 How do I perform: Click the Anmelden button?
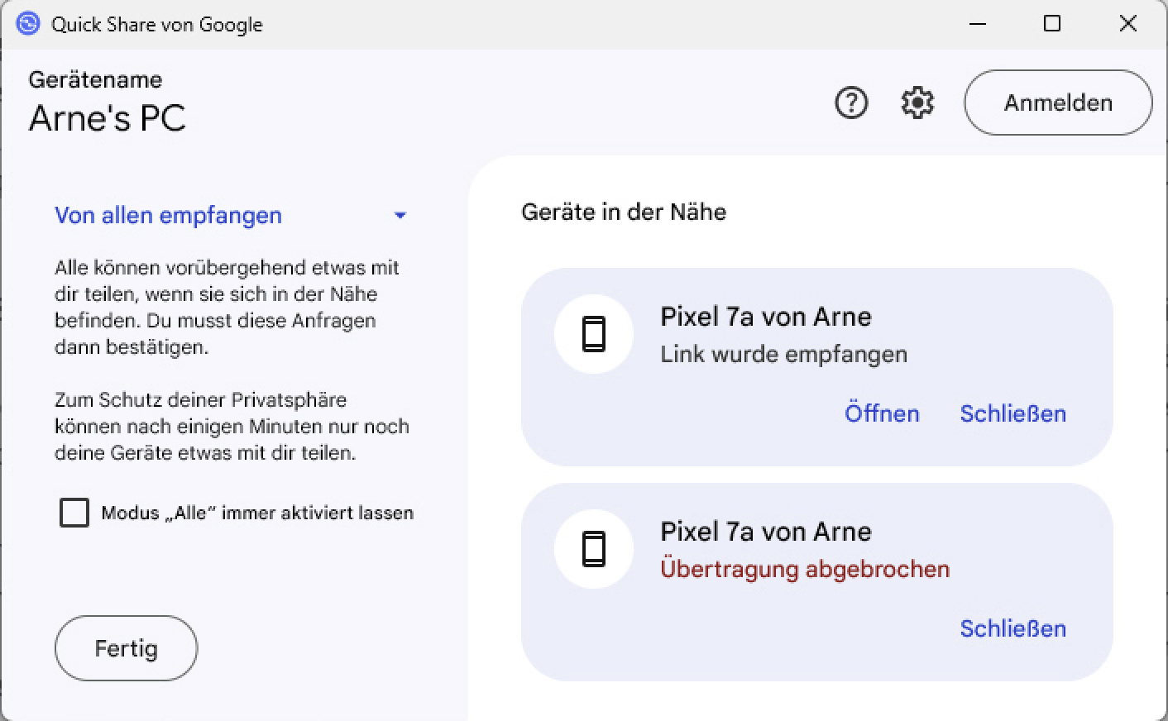pyautogui.click(x=1058, y=103)
